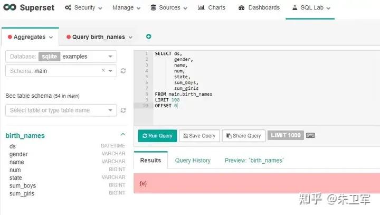Click the Save Query button
380x215 pixels.
199,136
